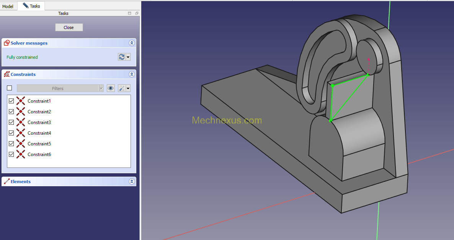Select Constraint3 in the constraints list
This screenshot has width=454, height=240.
tap(39, 122)
